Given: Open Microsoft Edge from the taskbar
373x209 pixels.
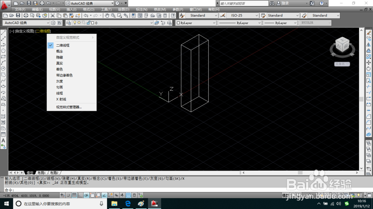Looking at the screenshot, I should point(128,204).
